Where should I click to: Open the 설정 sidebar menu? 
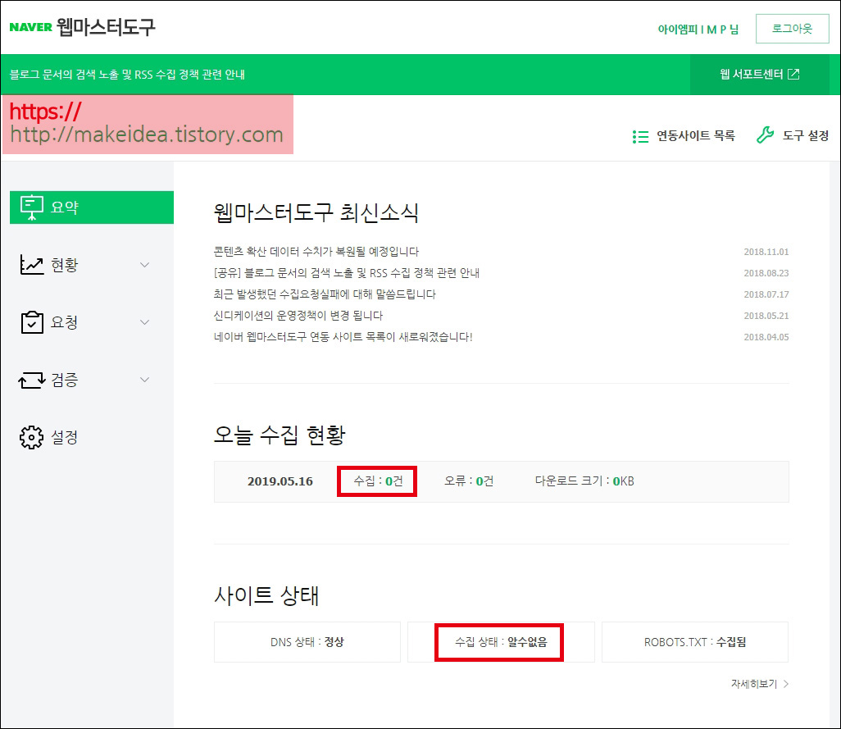click(x=65, y=437)
